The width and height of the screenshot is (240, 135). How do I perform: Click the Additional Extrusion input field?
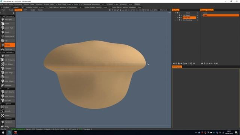[x=103, y=4]
